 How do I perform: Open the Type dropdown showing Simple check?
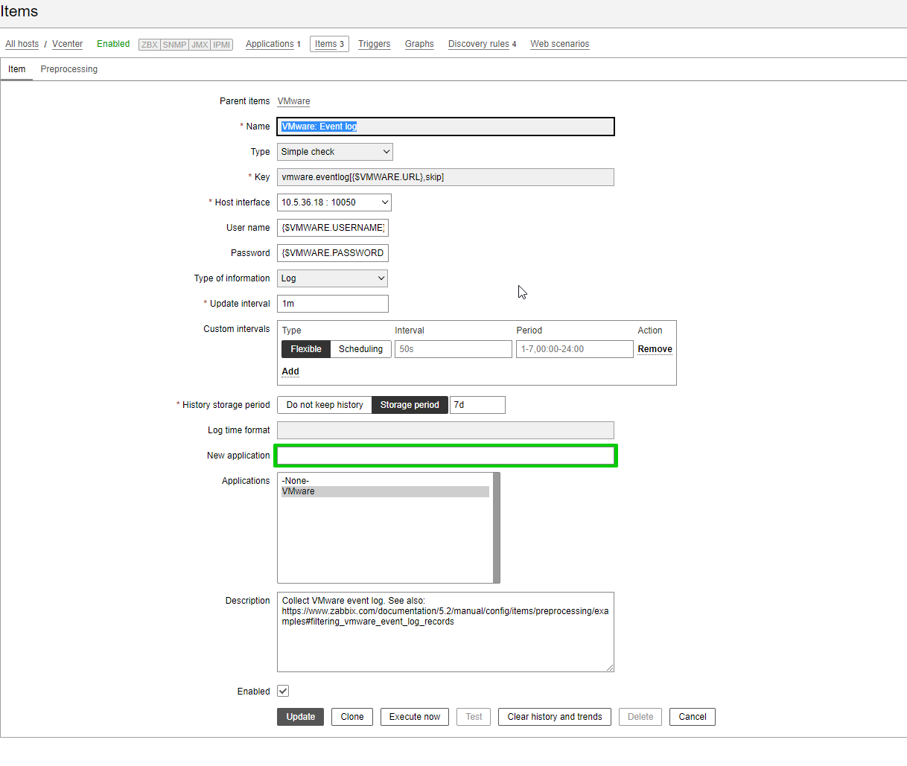point(335,152)
